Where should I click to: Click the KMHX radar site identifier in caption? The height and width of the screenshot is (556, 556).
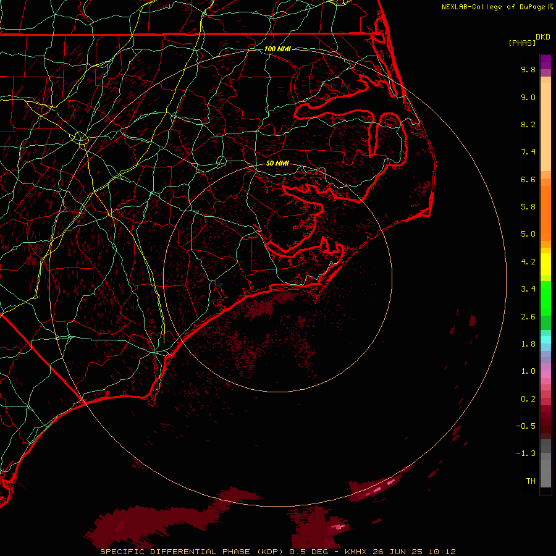click(355, 552)
